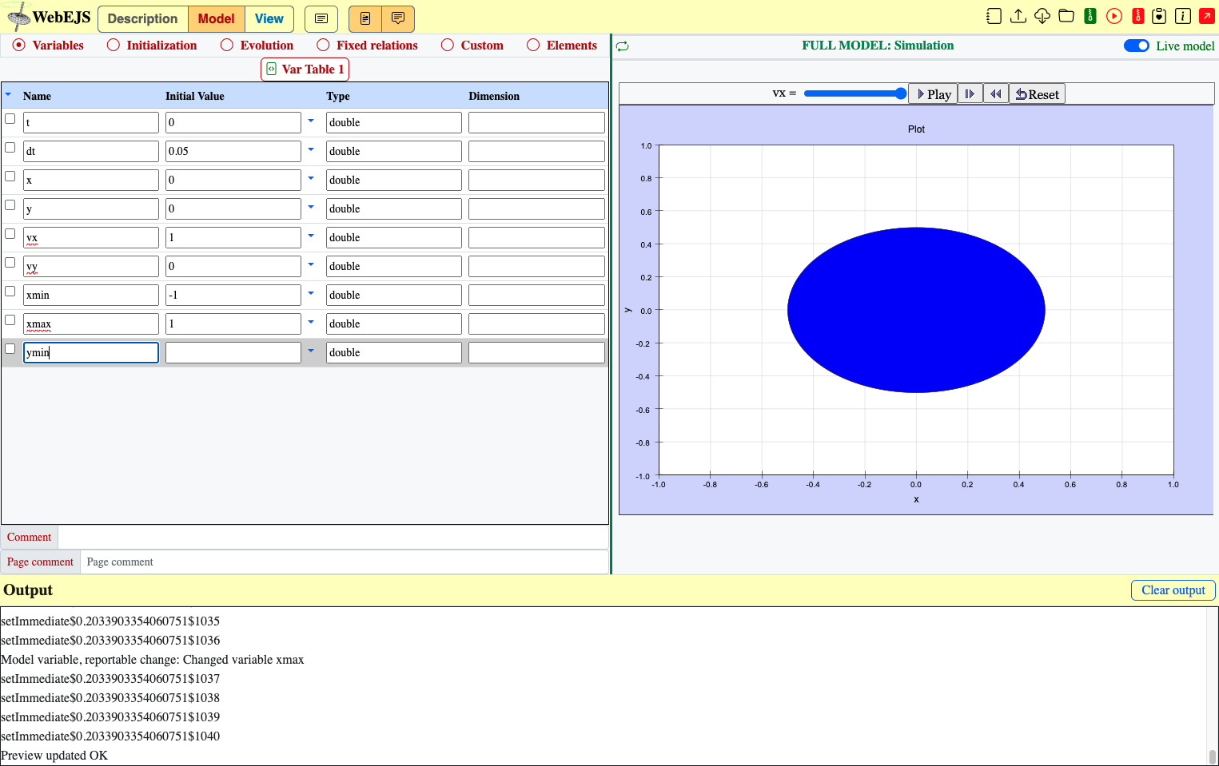Click the initial value field for ymin
1219x766 pixels.
[x=233, y=352]
